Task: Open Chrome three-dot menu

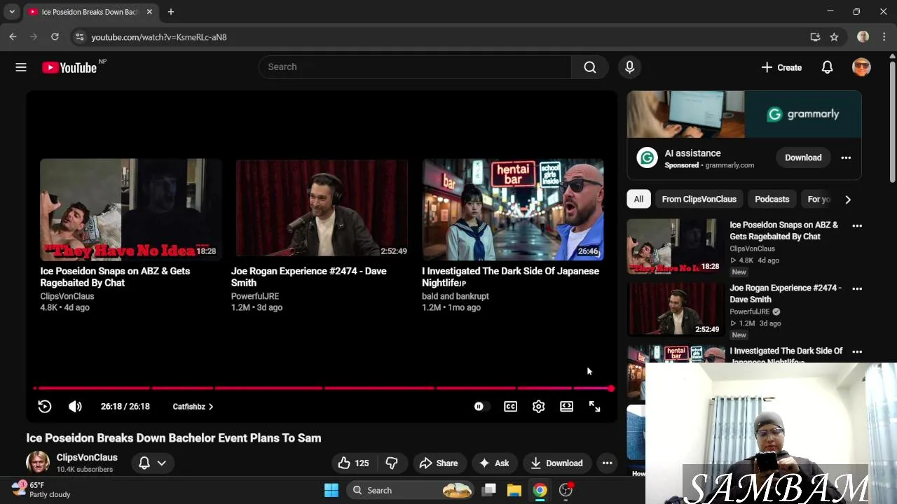Action: pyautogui.click(x=884, y=37)
